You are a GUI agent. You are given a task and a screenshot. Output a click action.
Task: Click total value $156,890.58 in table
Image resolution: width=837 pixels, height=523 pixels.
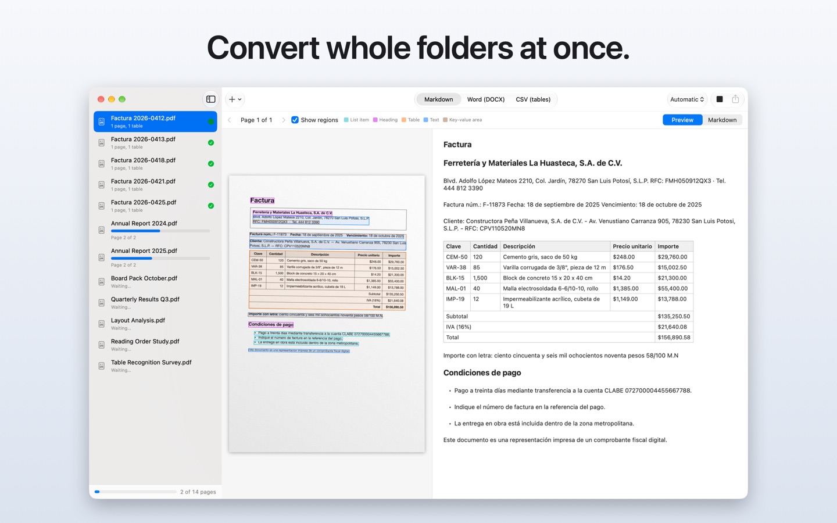pos(674,338)
